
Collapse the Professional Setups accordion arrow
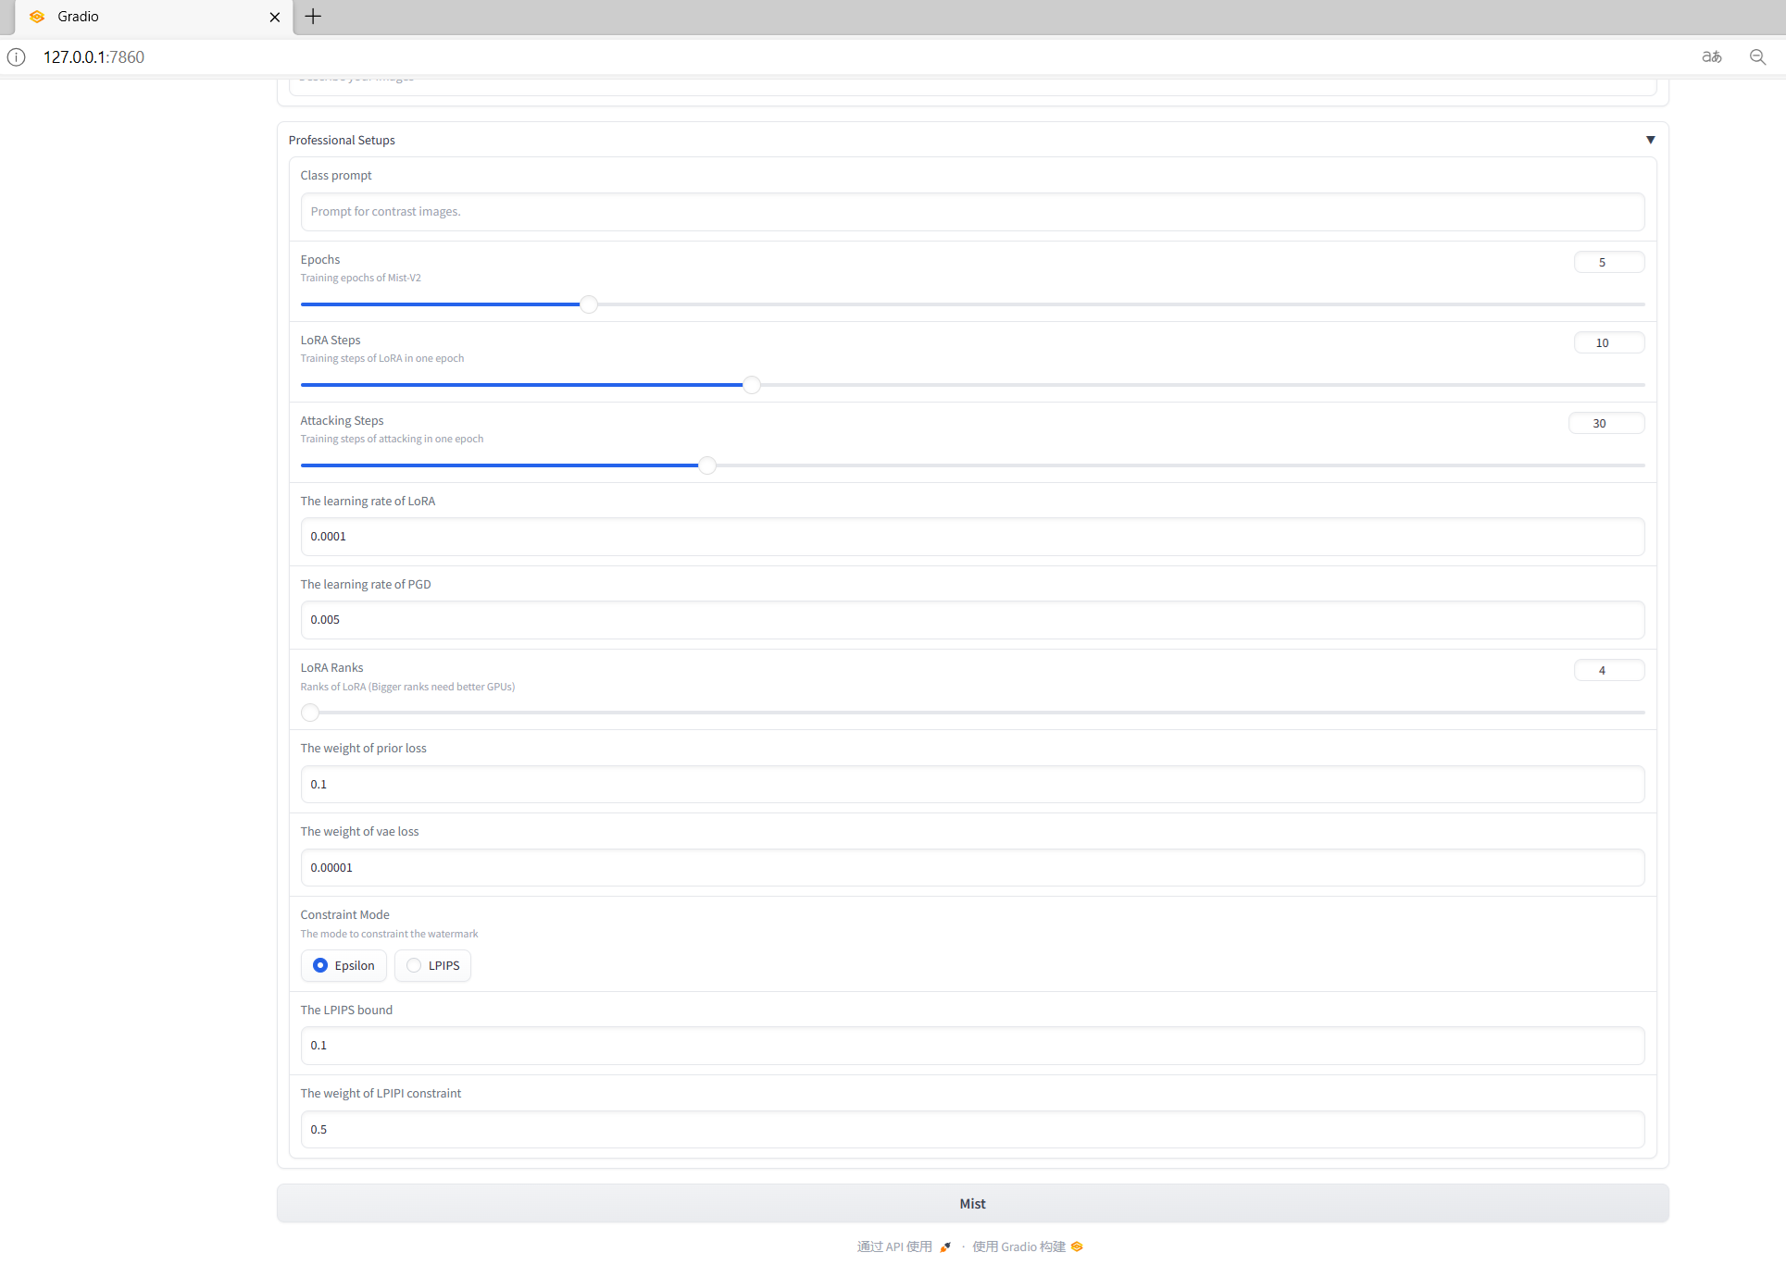click(1650, 140)
